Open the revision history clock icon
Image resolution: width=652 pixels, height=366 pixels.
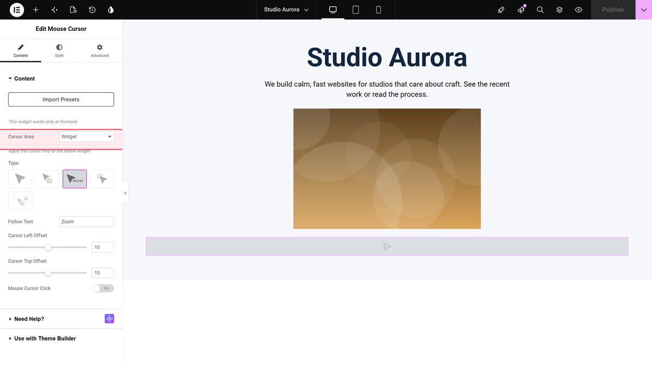(x=92, y=10)
